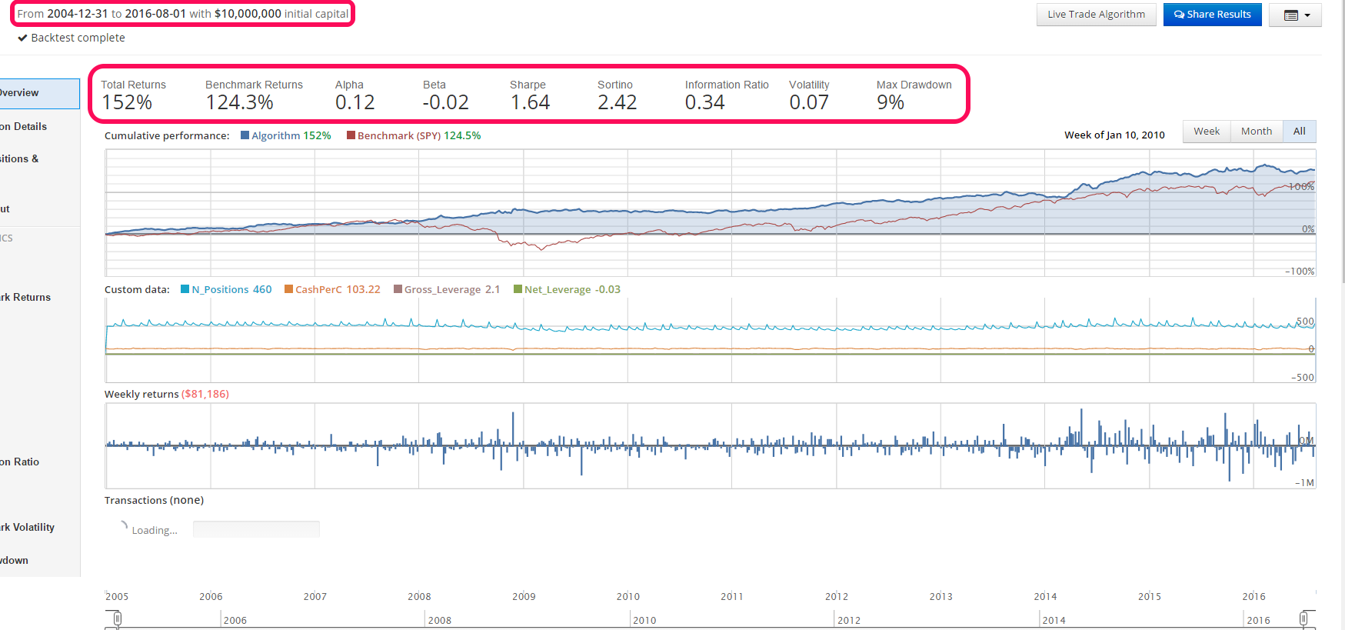Click the Cumulative performance label

point(167,135)
